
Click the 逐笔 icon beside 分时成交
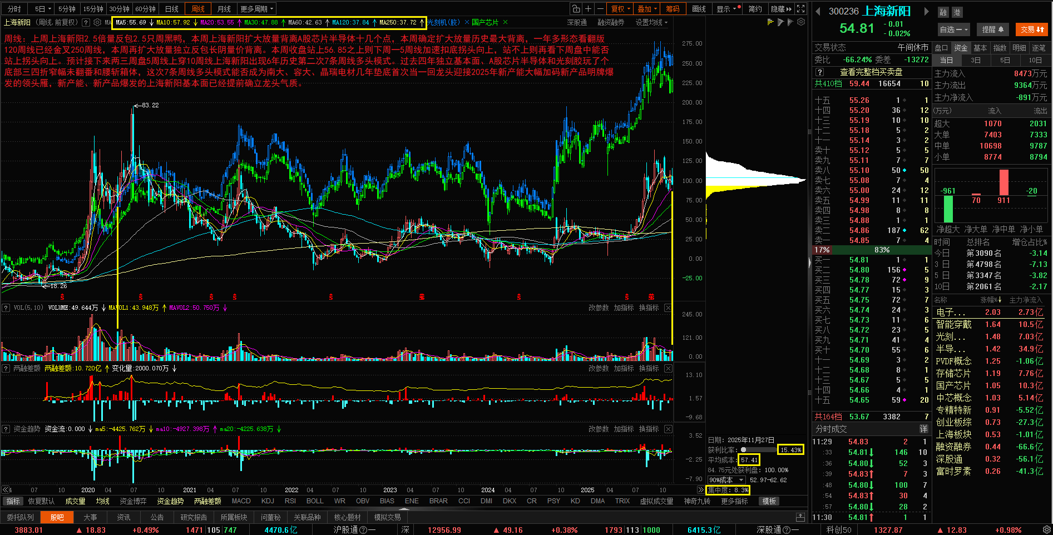click(x=923, y=429)
